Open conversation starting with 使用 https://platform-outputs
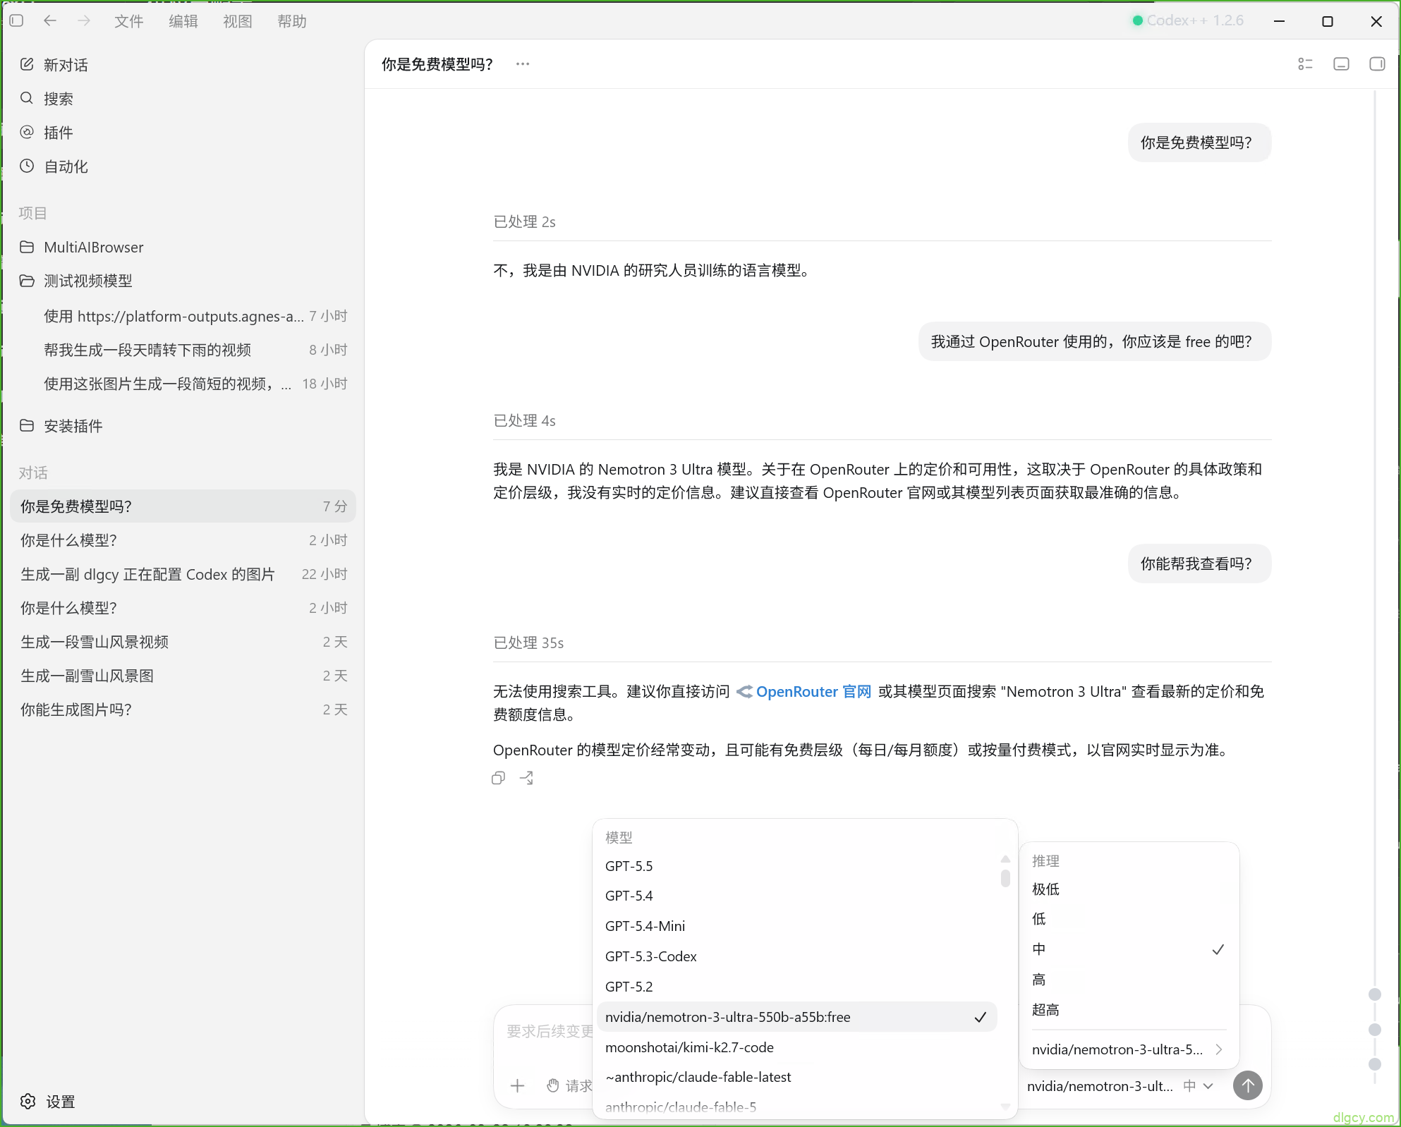This screenshot has height=1127, width=1401. click(x=183, y=316)
